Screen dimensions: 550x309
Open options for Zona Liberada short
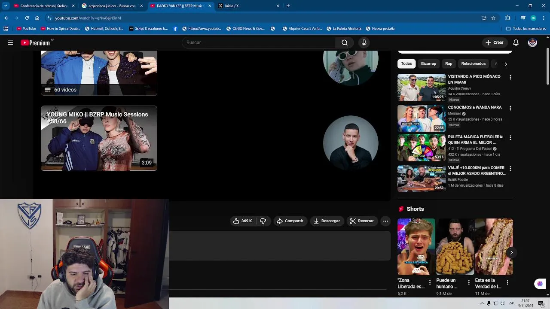(430, 282)
